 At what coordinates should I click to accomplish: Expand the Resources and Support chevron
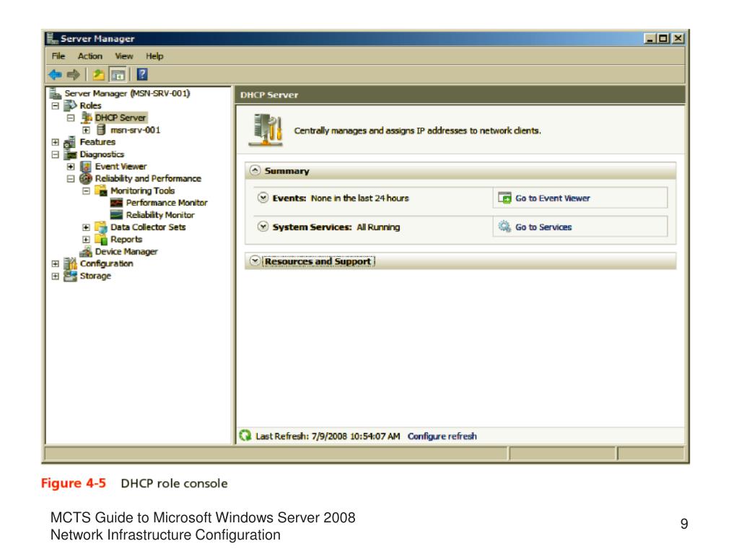click(255, 260)
